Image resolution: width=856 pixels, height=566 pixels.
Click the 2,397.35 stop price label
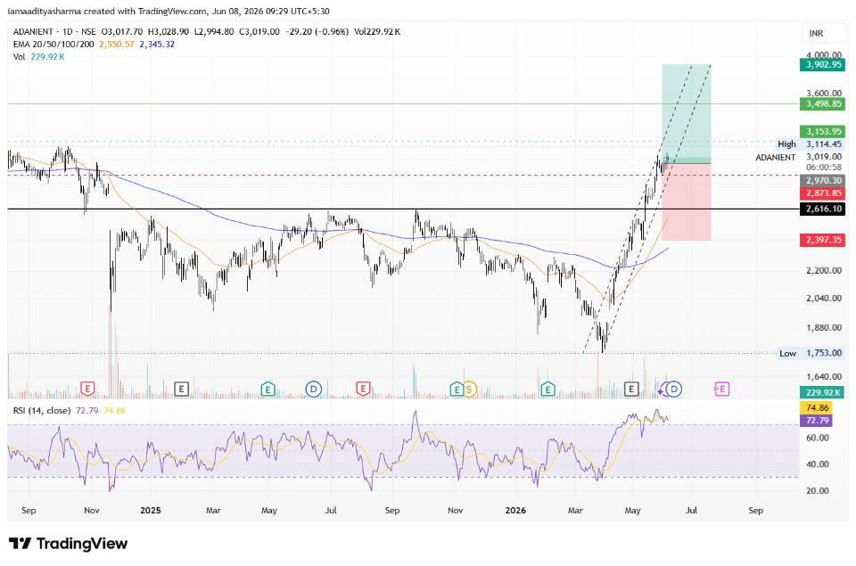click(x=822, y=240)
